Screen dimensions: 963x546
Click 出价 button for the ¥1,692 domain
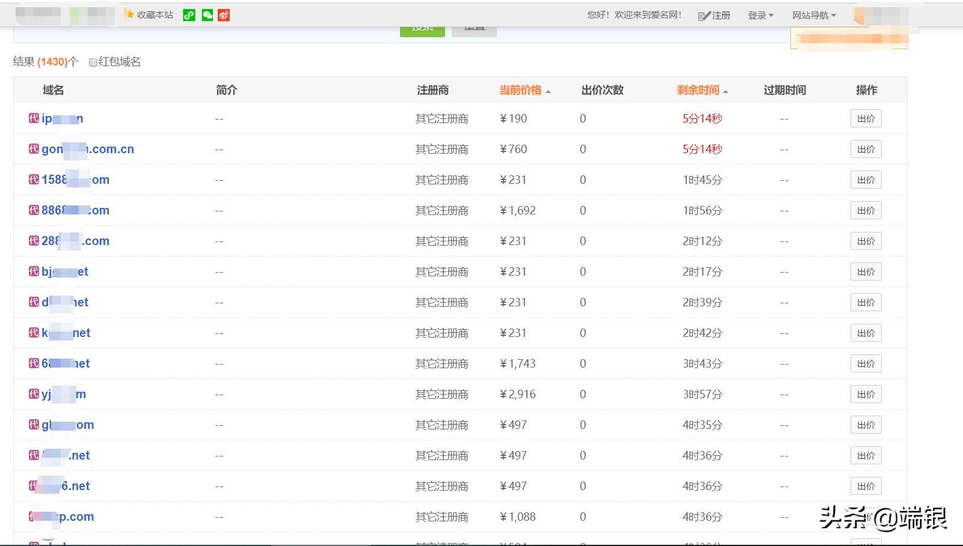866,210
